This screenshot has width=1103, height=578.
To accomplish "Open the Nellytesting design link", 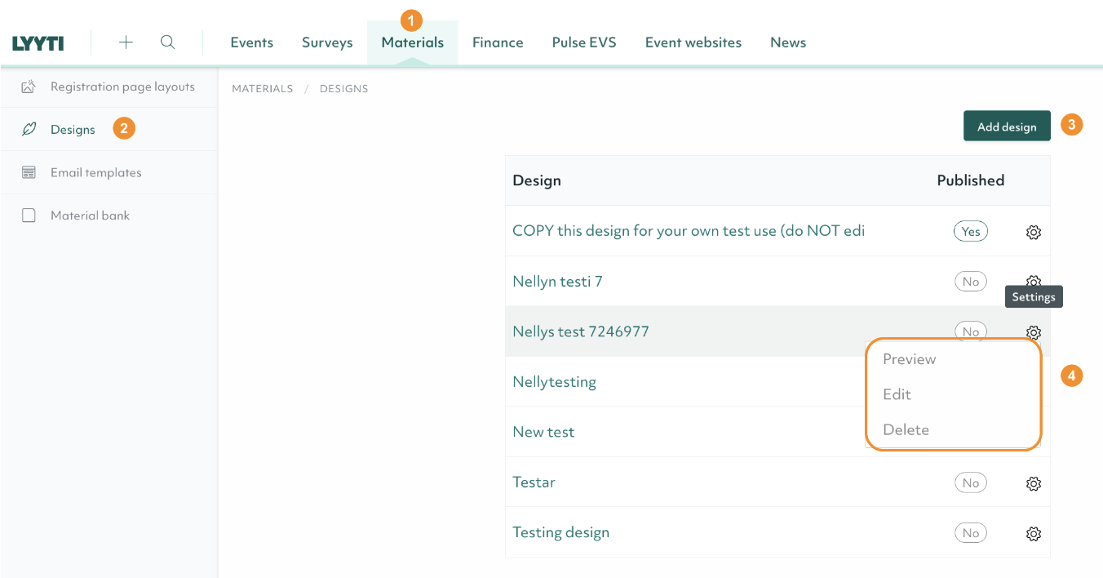I will [x=554, y=382].
